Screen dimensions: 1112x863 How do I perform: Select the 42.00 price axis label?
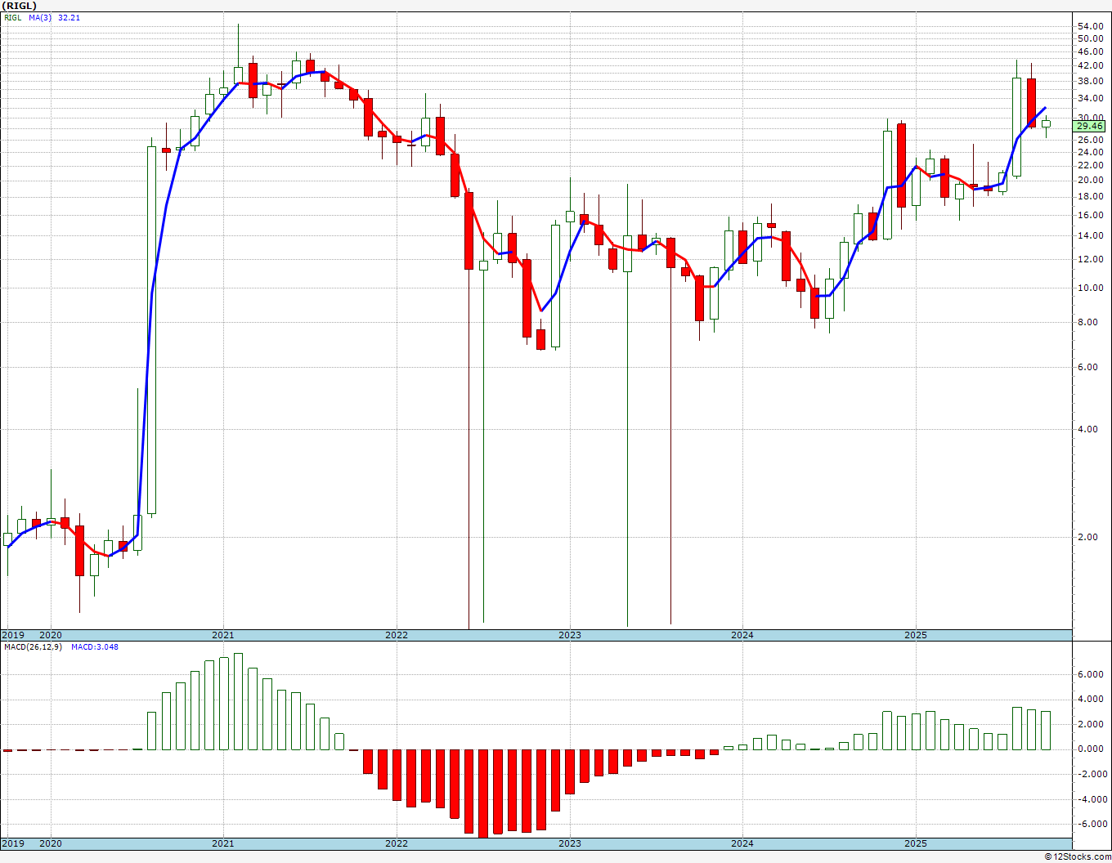[x=1090, y=65]
